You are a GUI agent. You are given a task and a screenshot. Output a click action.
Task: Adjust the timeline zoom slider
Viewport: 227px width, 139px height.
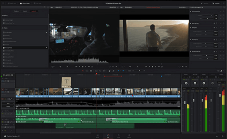tap(139, 71)
